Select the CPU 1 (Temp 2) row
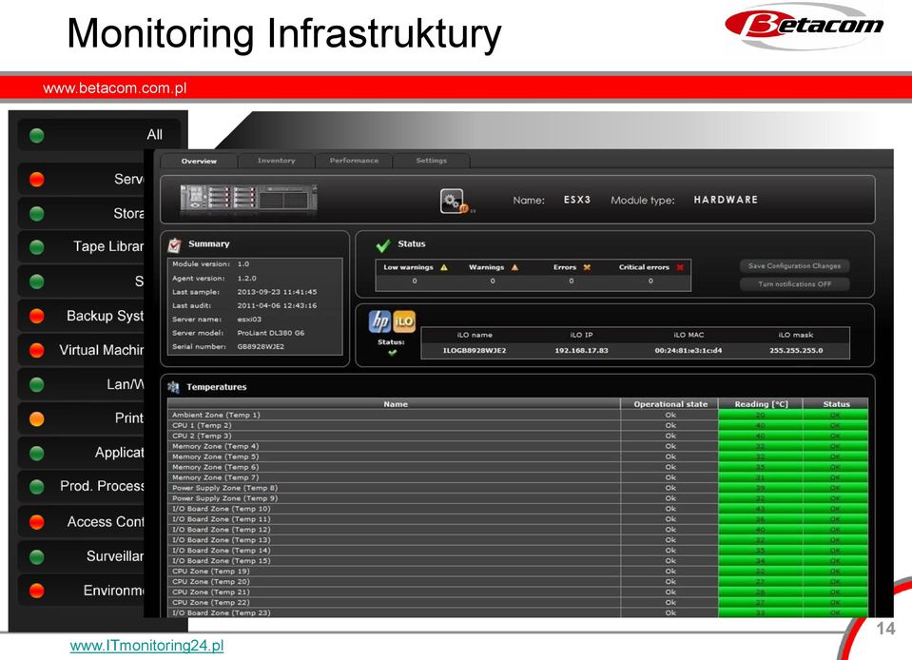Screen dimensions: 912x660 [517, 426]
